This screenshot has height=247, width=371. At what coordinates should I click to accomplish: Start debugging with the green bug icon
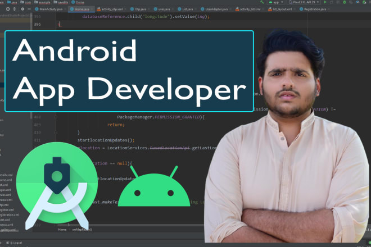345,2
